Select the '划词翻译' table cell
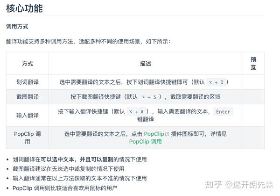 point(28,82)
